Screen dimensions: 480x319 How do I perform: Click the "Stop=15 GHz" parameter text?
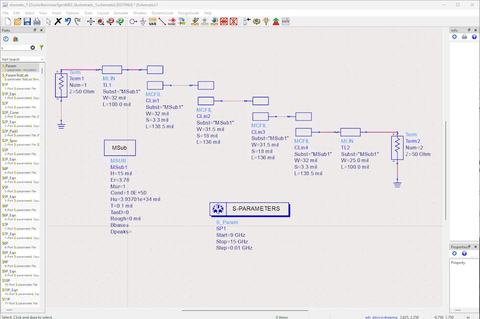(232, 242)
